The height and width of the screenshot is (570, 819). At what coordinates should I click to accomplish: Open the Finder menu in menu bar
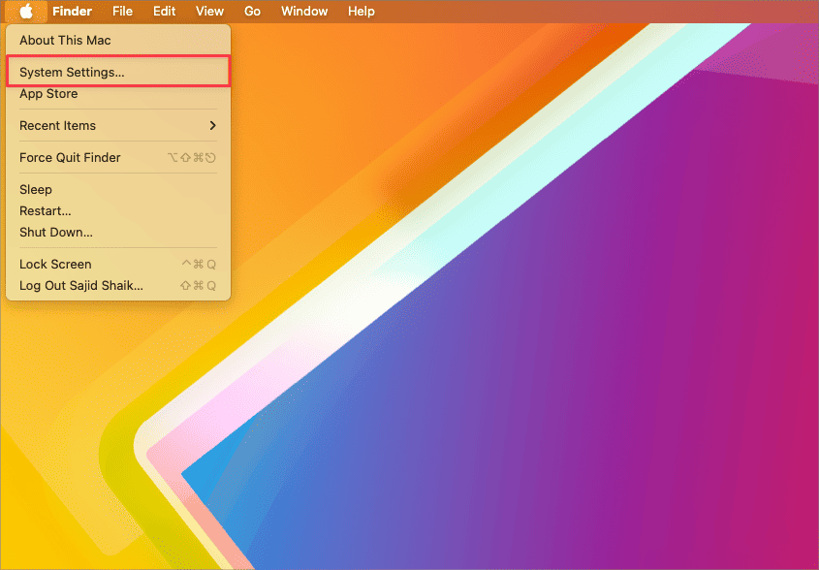pos(72,12)
